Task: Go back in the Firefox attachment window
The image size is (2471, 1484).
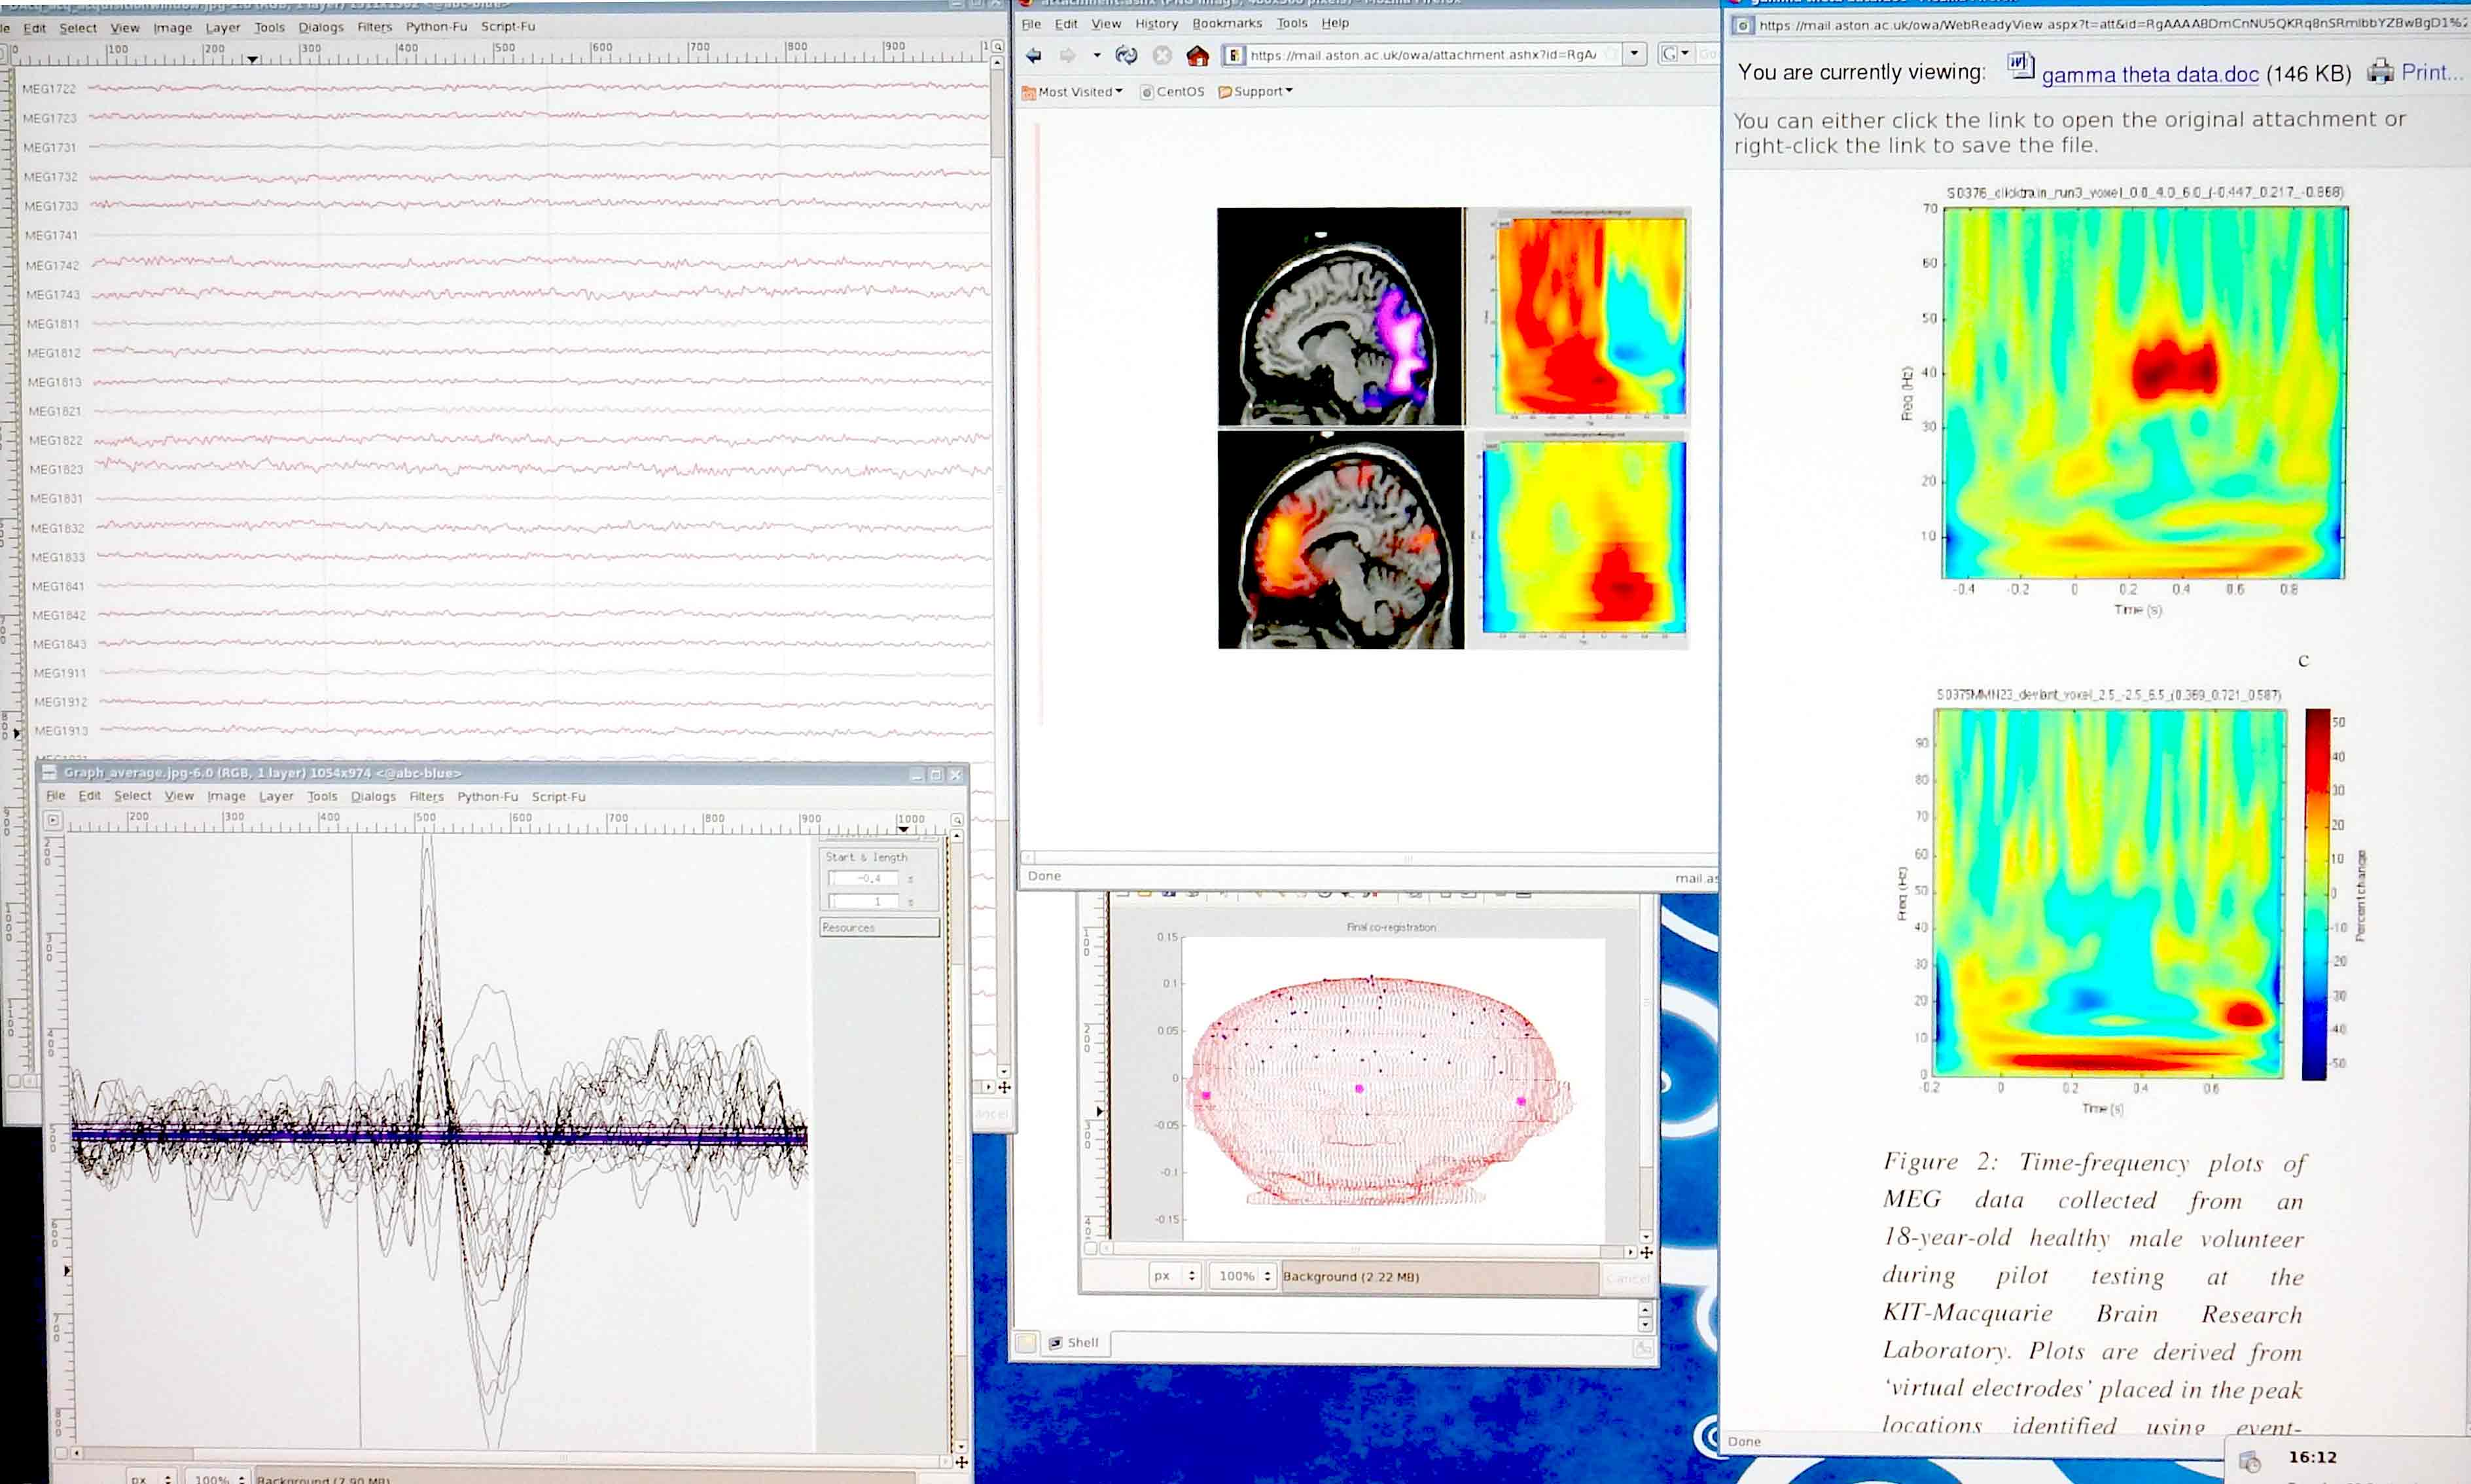Action: (x=1034, y=55)
